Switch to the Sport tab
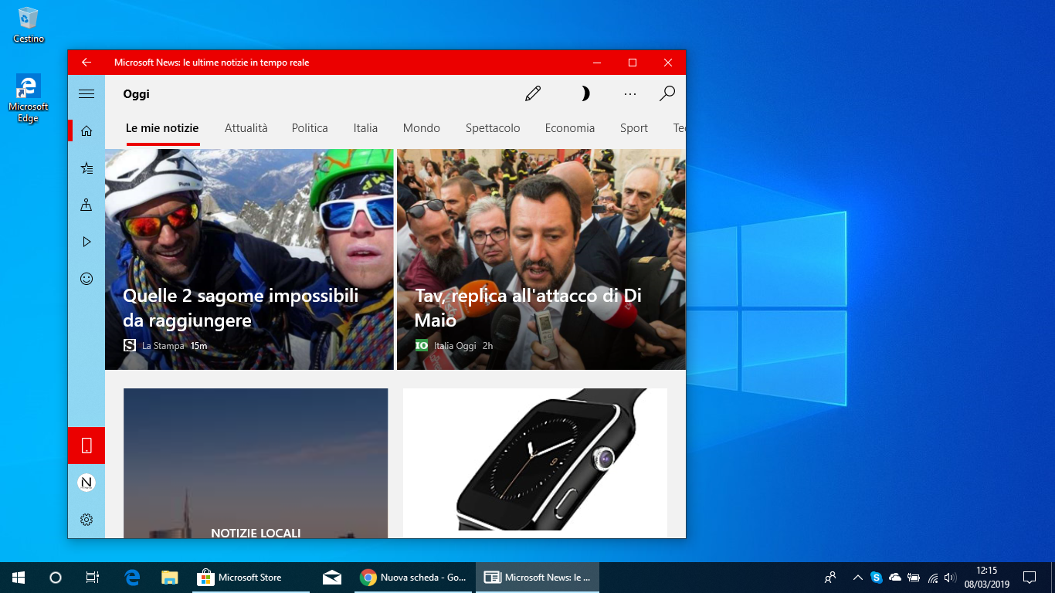 pos(633,128)
